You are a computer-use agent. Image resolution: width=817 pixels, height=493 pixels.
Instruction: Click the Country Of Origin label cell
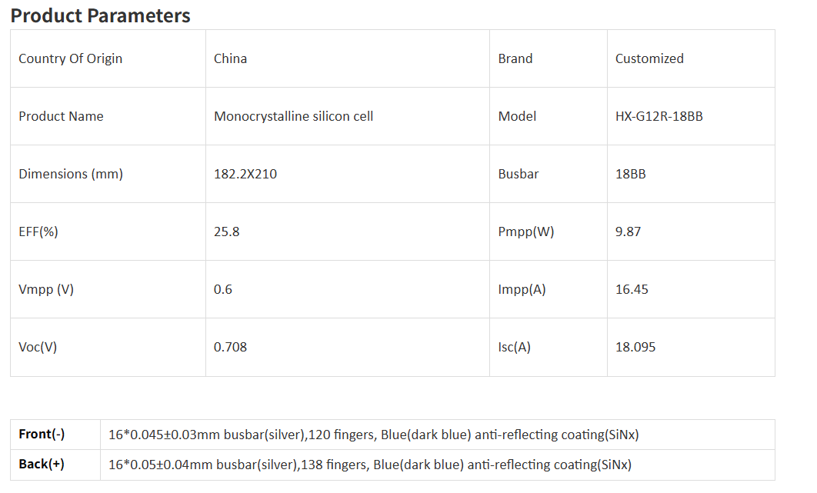(70, 58)
